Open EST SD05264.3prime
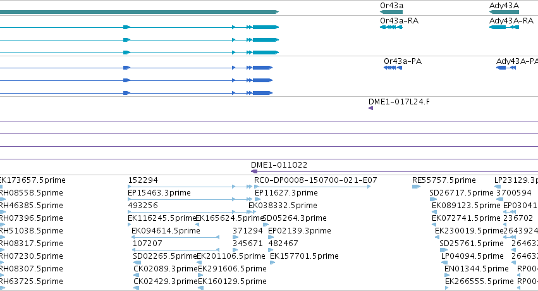 tap(295, 218)
